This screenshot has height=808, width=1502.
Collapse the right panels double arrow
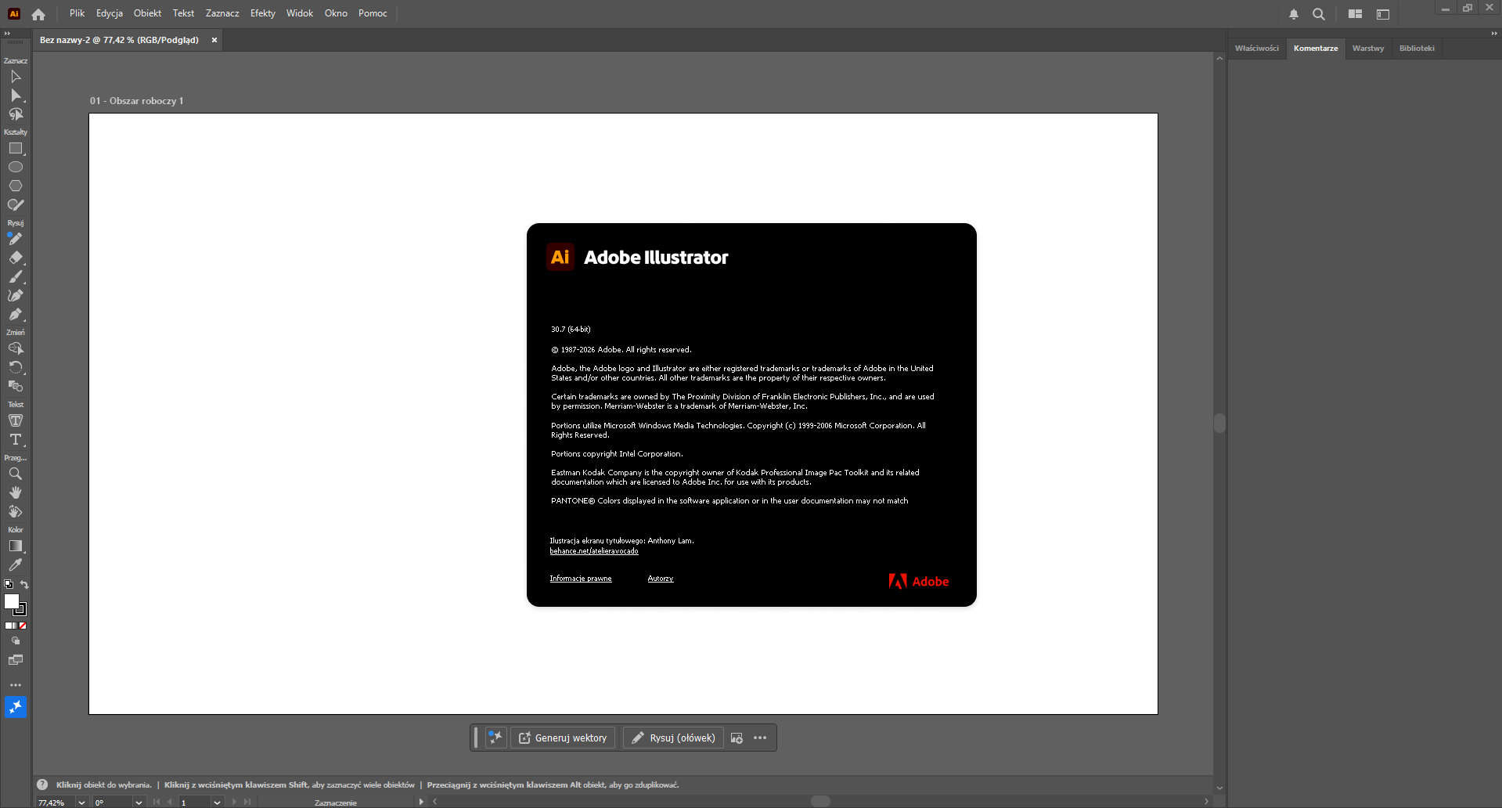pos(1494,33)
